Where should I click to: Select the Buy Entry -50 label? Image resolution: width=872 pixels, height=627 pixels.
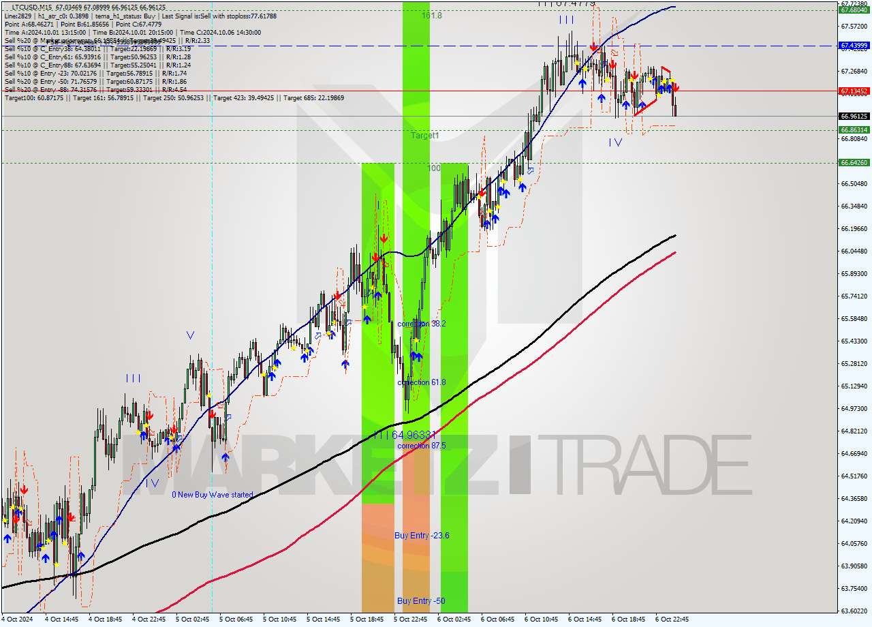[422, 601]
